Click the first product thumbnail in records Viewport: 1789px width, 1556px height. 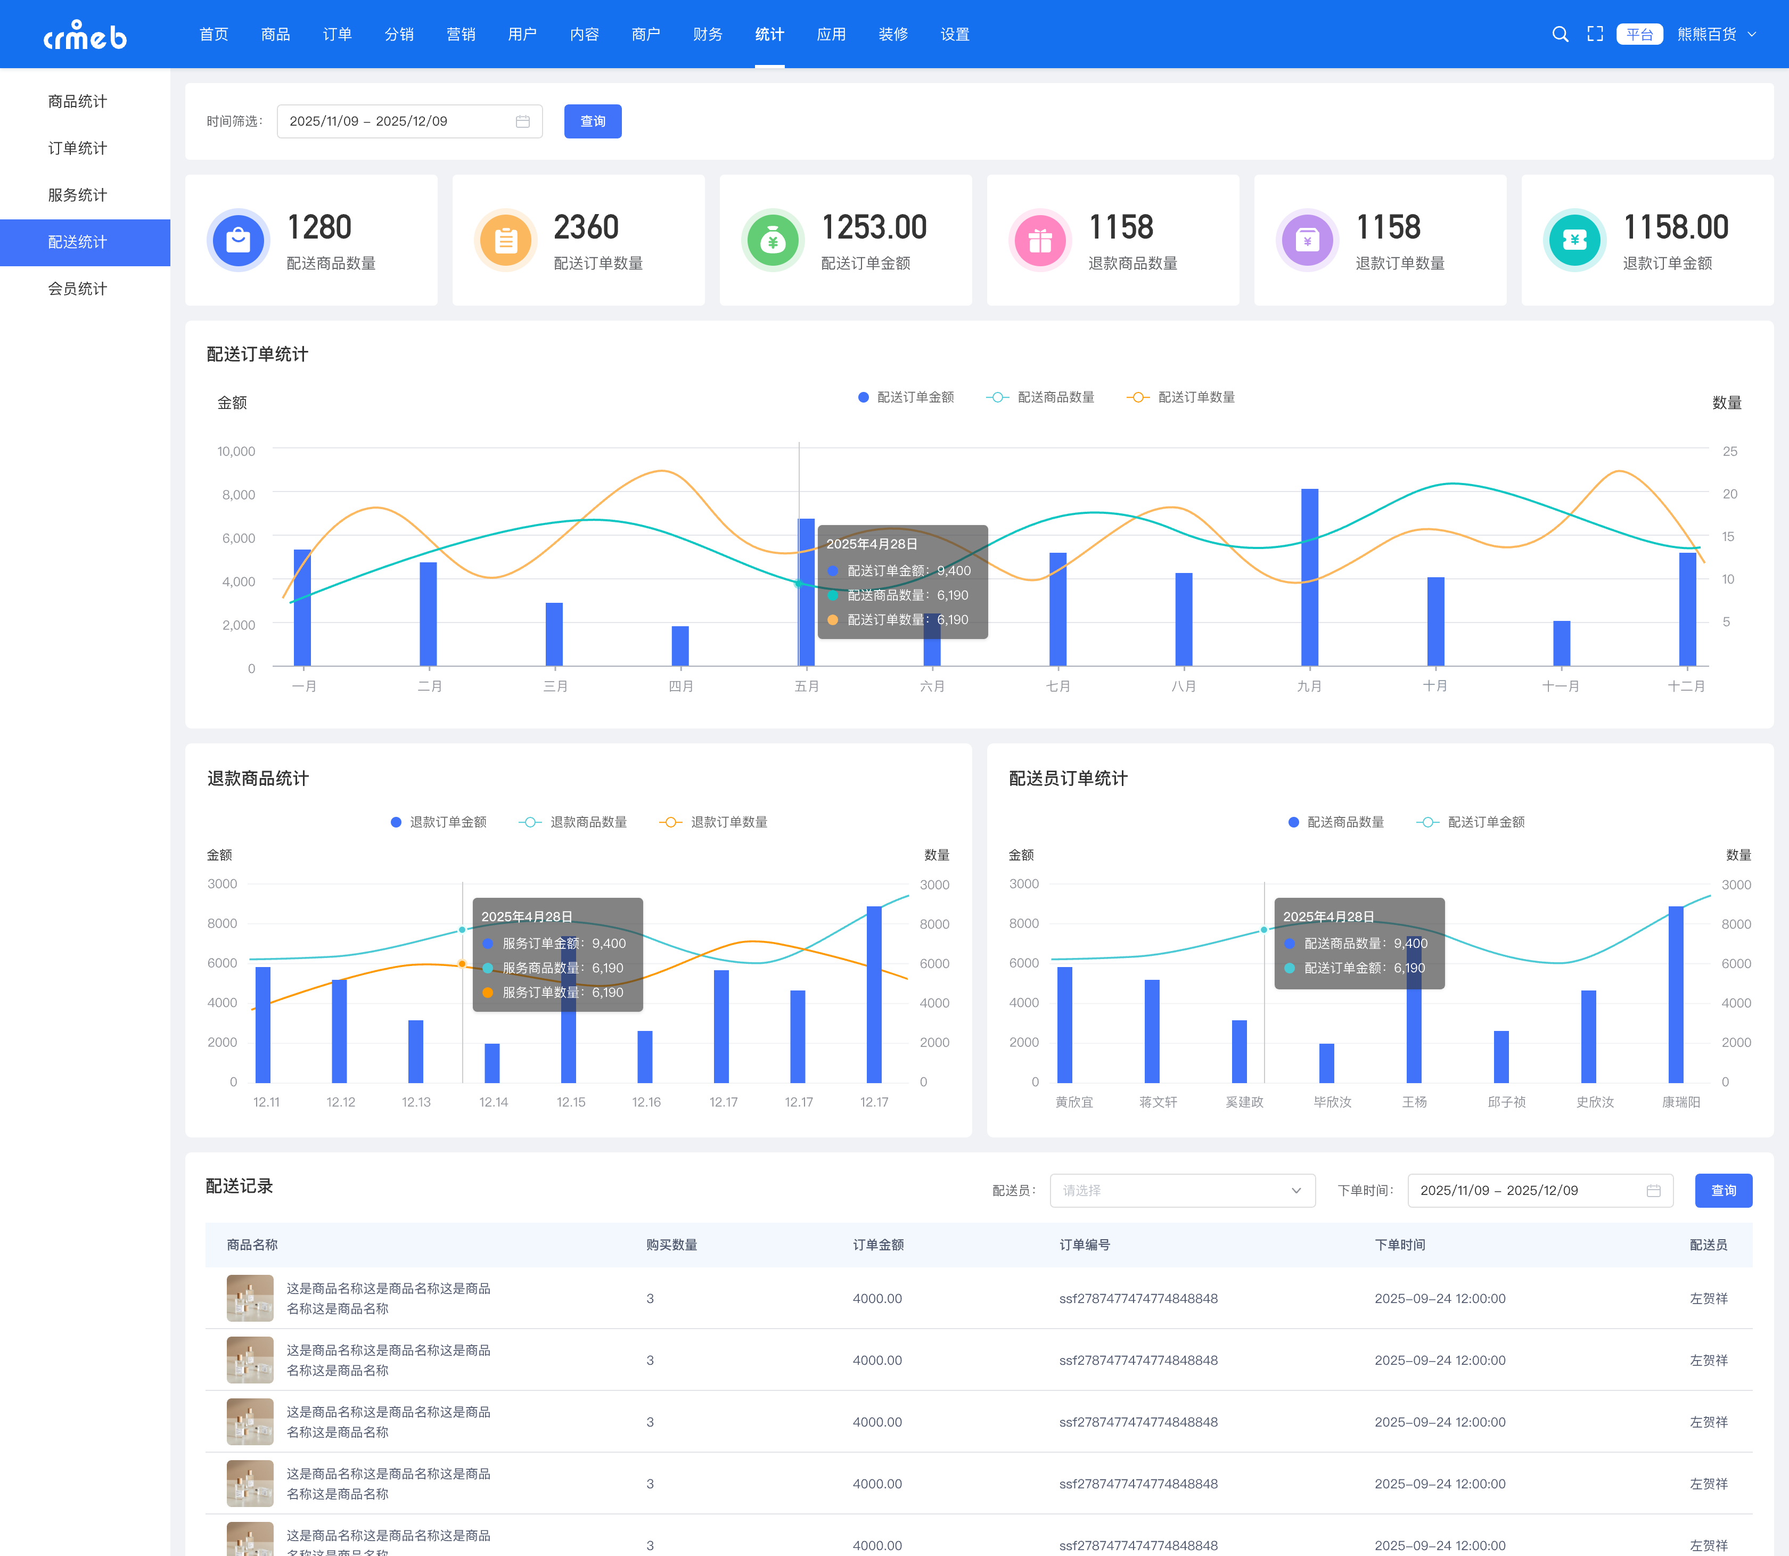[250, 1298]
